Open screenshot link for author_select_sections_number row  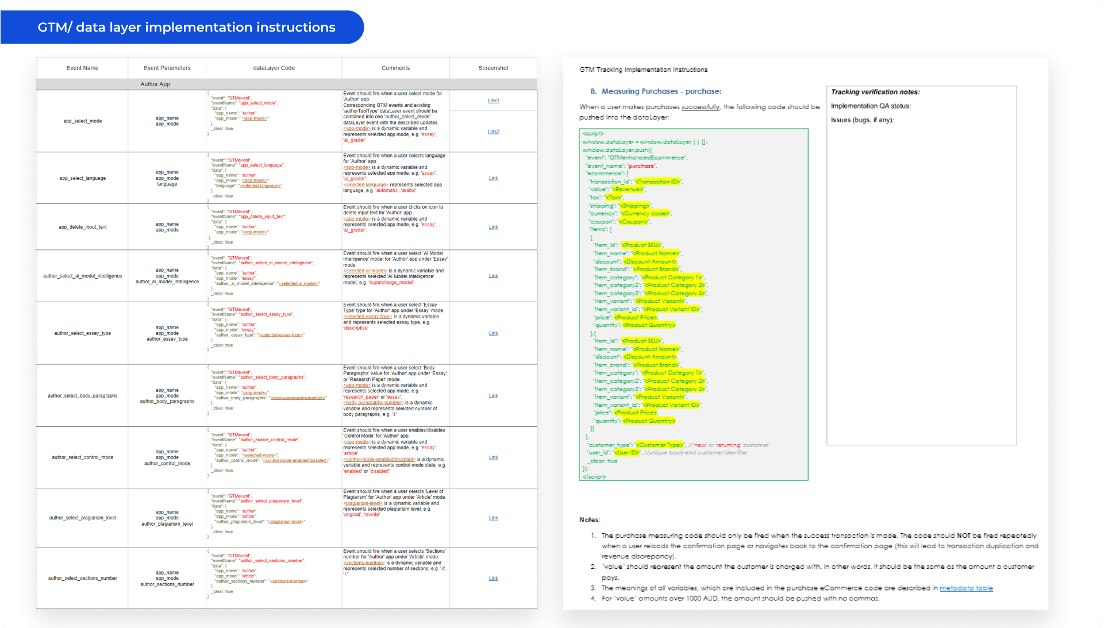tap(493, 579)
